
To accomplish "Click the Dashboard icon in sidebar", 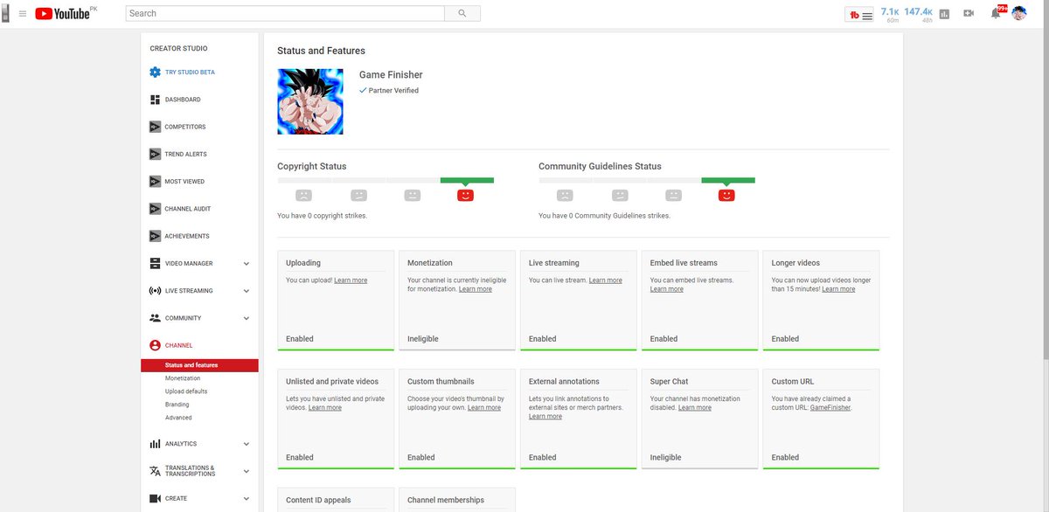I will tap(155, 100).
